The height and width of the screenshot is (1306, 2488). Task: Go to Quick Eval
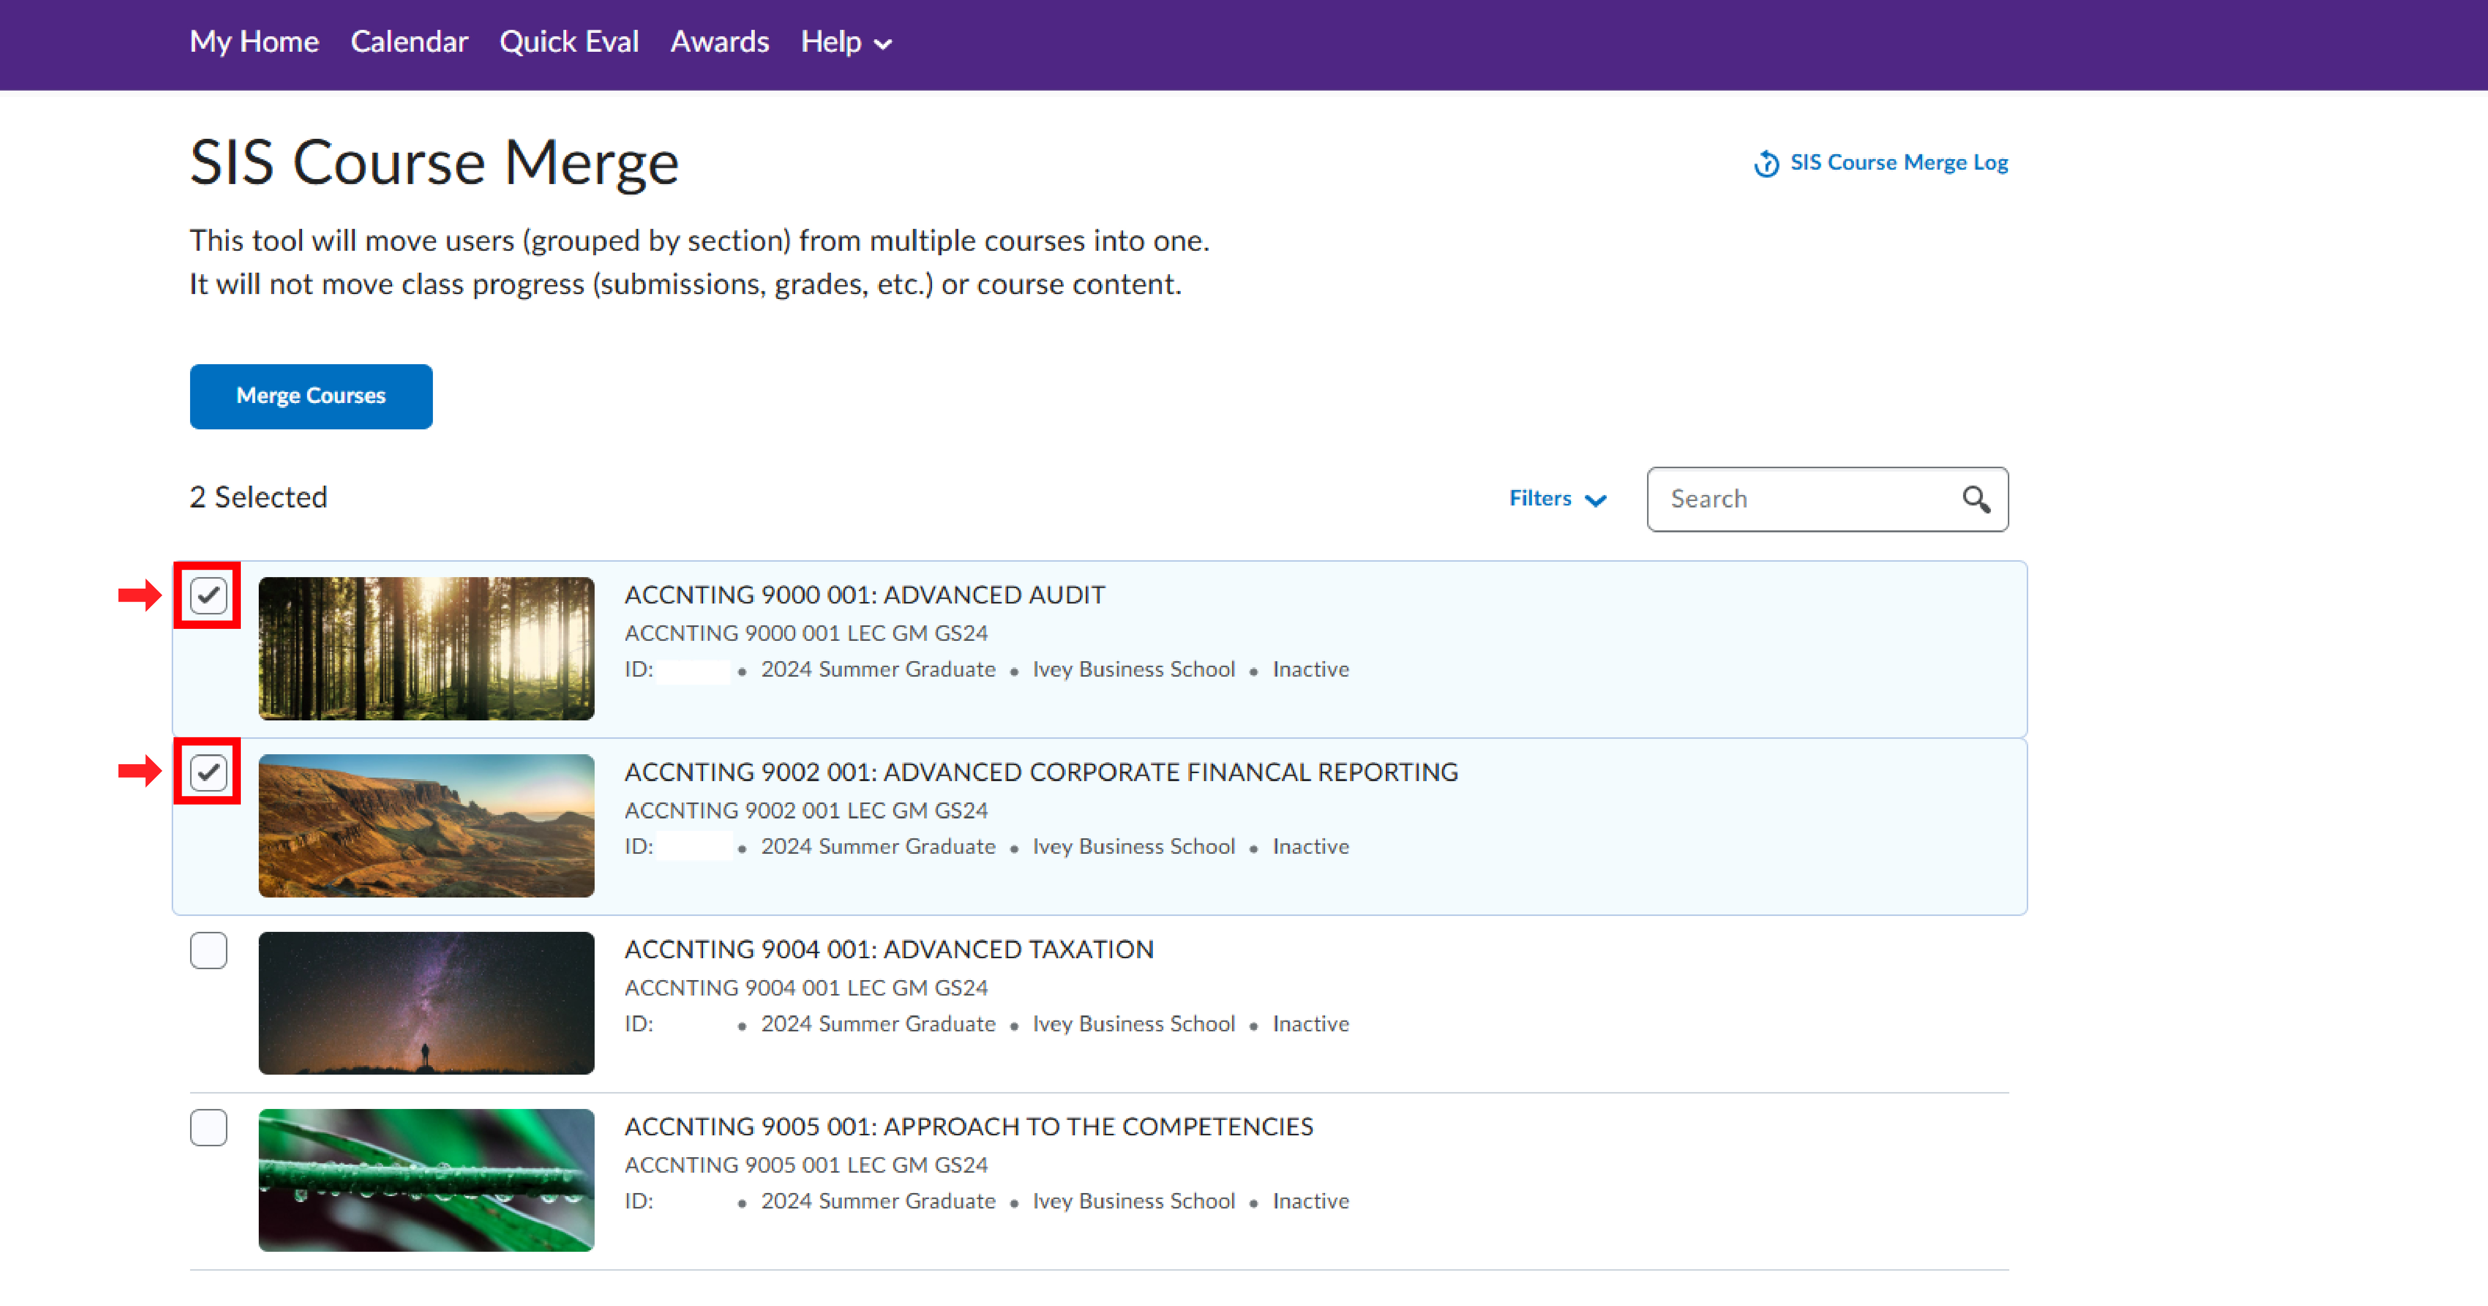pos(569,41)
